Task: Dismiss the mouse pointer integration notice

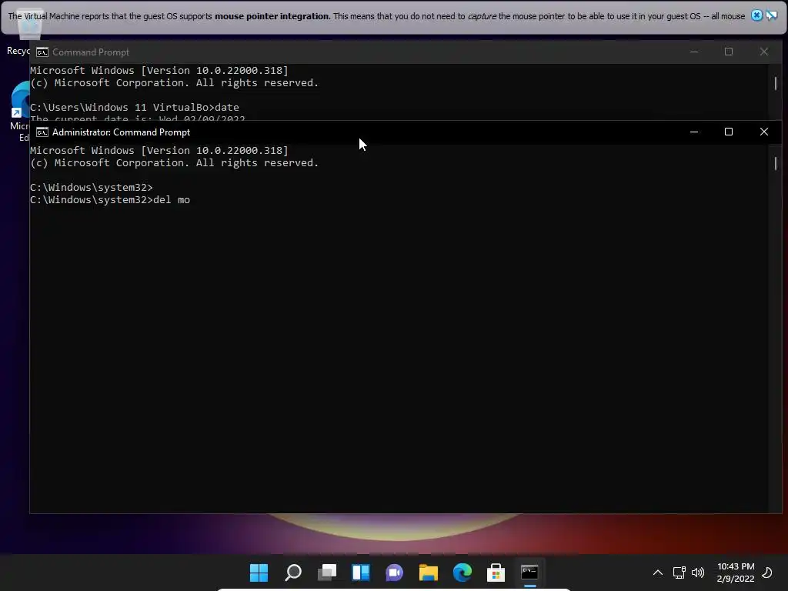Action: pyautogui.click(x=756, y=15)
